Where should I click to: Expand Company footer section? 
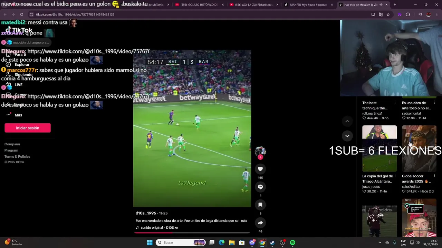click(x=12, y=144)
